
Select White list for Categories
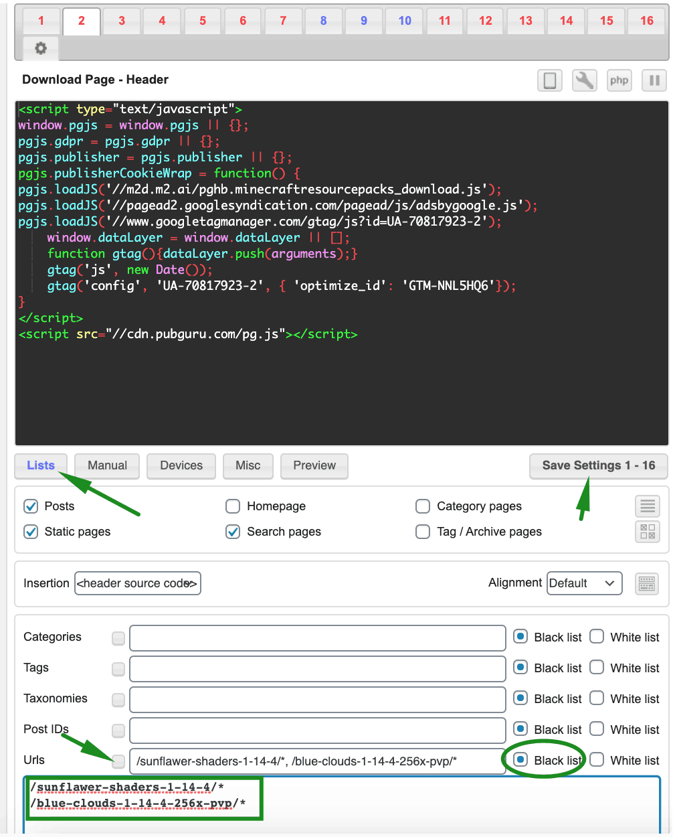597,637
